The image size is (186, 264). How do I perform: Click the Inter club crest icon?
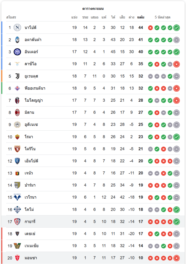tap(17, 52)
